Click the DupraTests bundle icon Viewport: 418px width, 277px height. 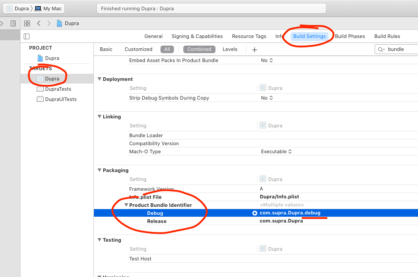(x=40, y=89)
